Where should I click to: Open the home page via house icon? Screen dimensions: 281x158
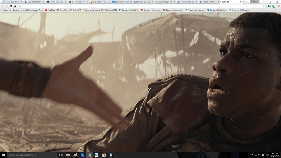click(15, 6)
